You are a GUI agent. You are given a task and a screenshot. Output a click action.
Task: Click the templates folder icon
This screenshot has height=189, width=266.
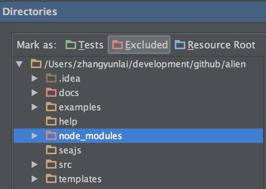click(51, 179)
